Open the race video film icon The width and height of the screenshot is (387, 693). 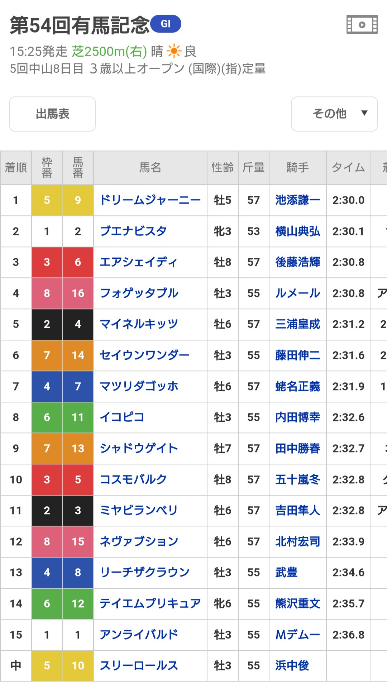coord(362,24)
